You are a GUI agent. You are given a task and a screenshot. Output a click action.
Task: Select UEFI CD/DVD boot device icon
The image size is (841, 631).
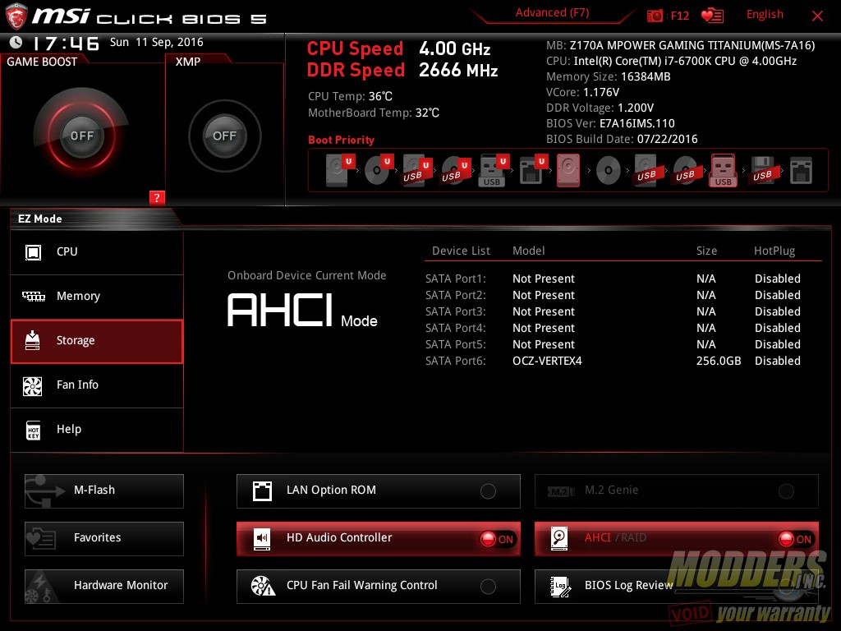[x=378, y=170]
